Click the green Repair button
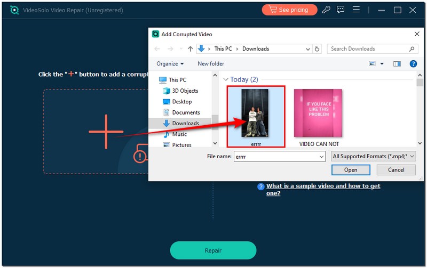 point(213,250)
